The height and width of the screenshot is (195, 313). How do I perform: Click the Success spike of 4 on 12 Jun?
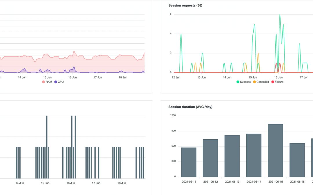coord(181,34)
